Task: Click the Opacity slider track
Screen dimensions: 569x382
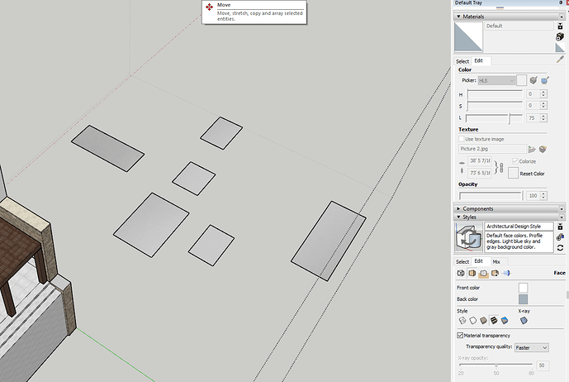Action: [491, 196]
